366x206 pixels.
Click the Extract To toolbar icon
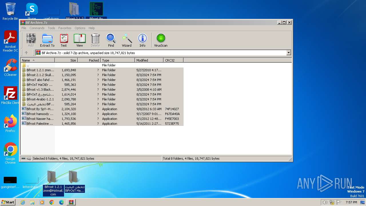click(47, 40)
